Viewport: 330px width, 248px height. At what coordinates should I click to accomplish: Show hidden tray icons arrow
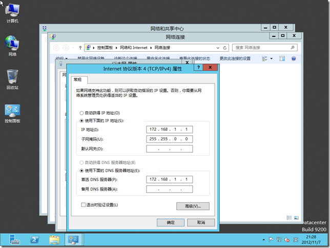pyautogui.click(x=263, y=240)
